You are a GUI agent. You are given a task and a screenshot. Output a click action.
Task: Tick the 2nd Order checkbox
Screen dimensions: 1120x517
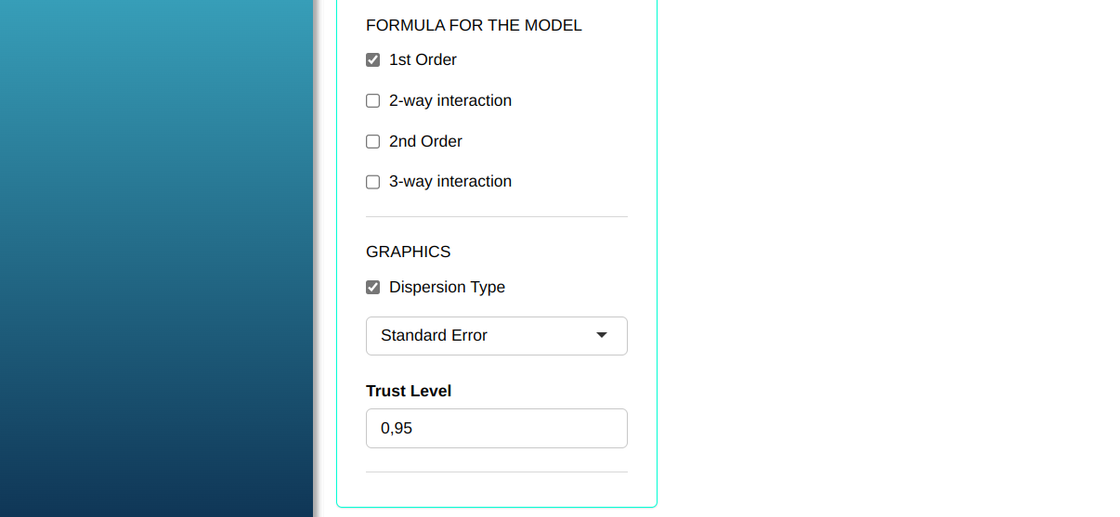tap(373, 142)
